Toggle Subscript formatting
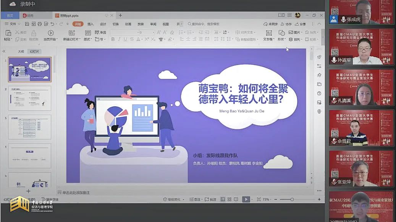The width and height of the screenshot is (396, 222). (x=153, y=39)
